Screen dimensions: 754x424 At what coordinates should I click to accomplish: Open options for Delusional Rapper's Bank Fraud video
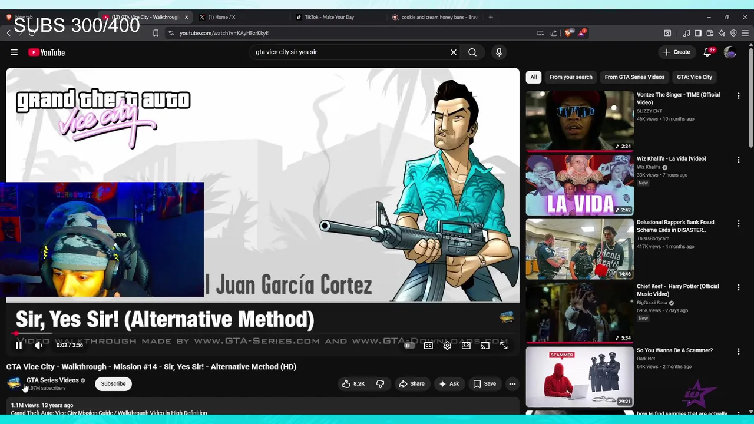(739, 223)
